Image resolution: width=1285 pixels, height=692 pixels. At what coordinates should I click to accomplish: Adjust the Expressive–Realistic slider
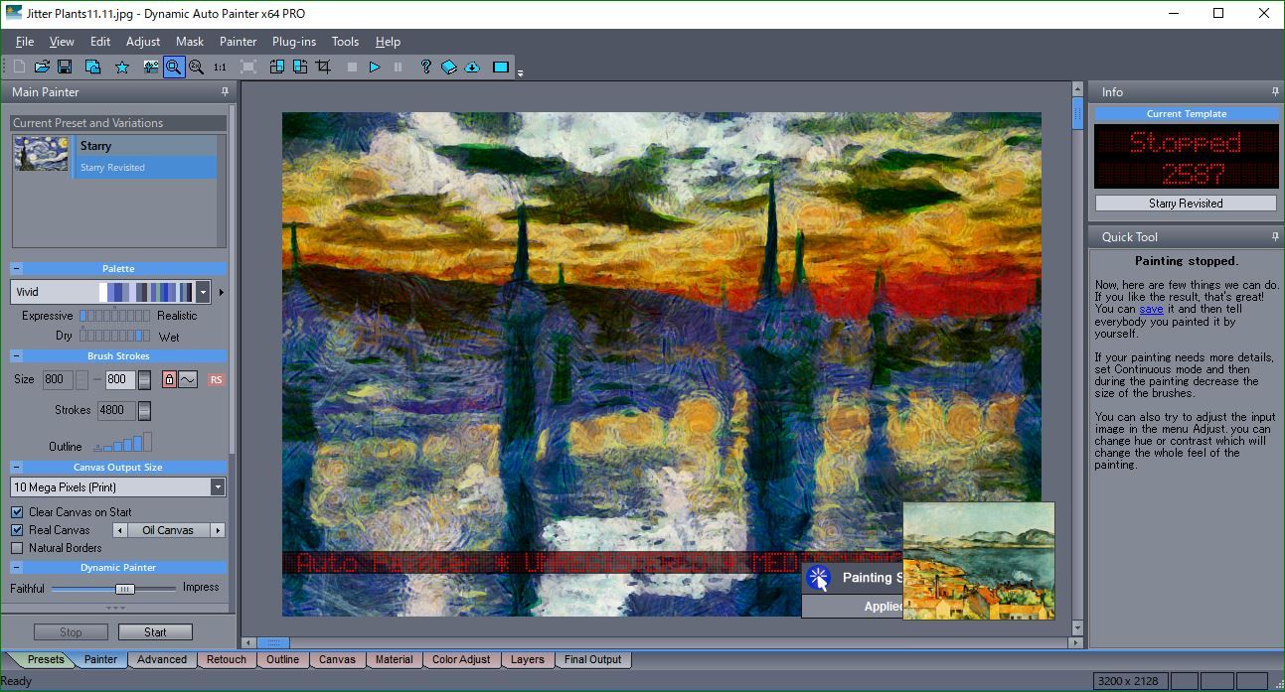pyautogui.click(x=115, y=316)
